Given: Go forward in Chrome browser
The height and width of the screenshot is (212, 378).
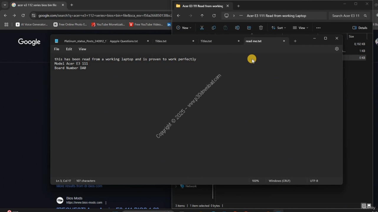Looking at the screenshot, I should tap(14, 15).
